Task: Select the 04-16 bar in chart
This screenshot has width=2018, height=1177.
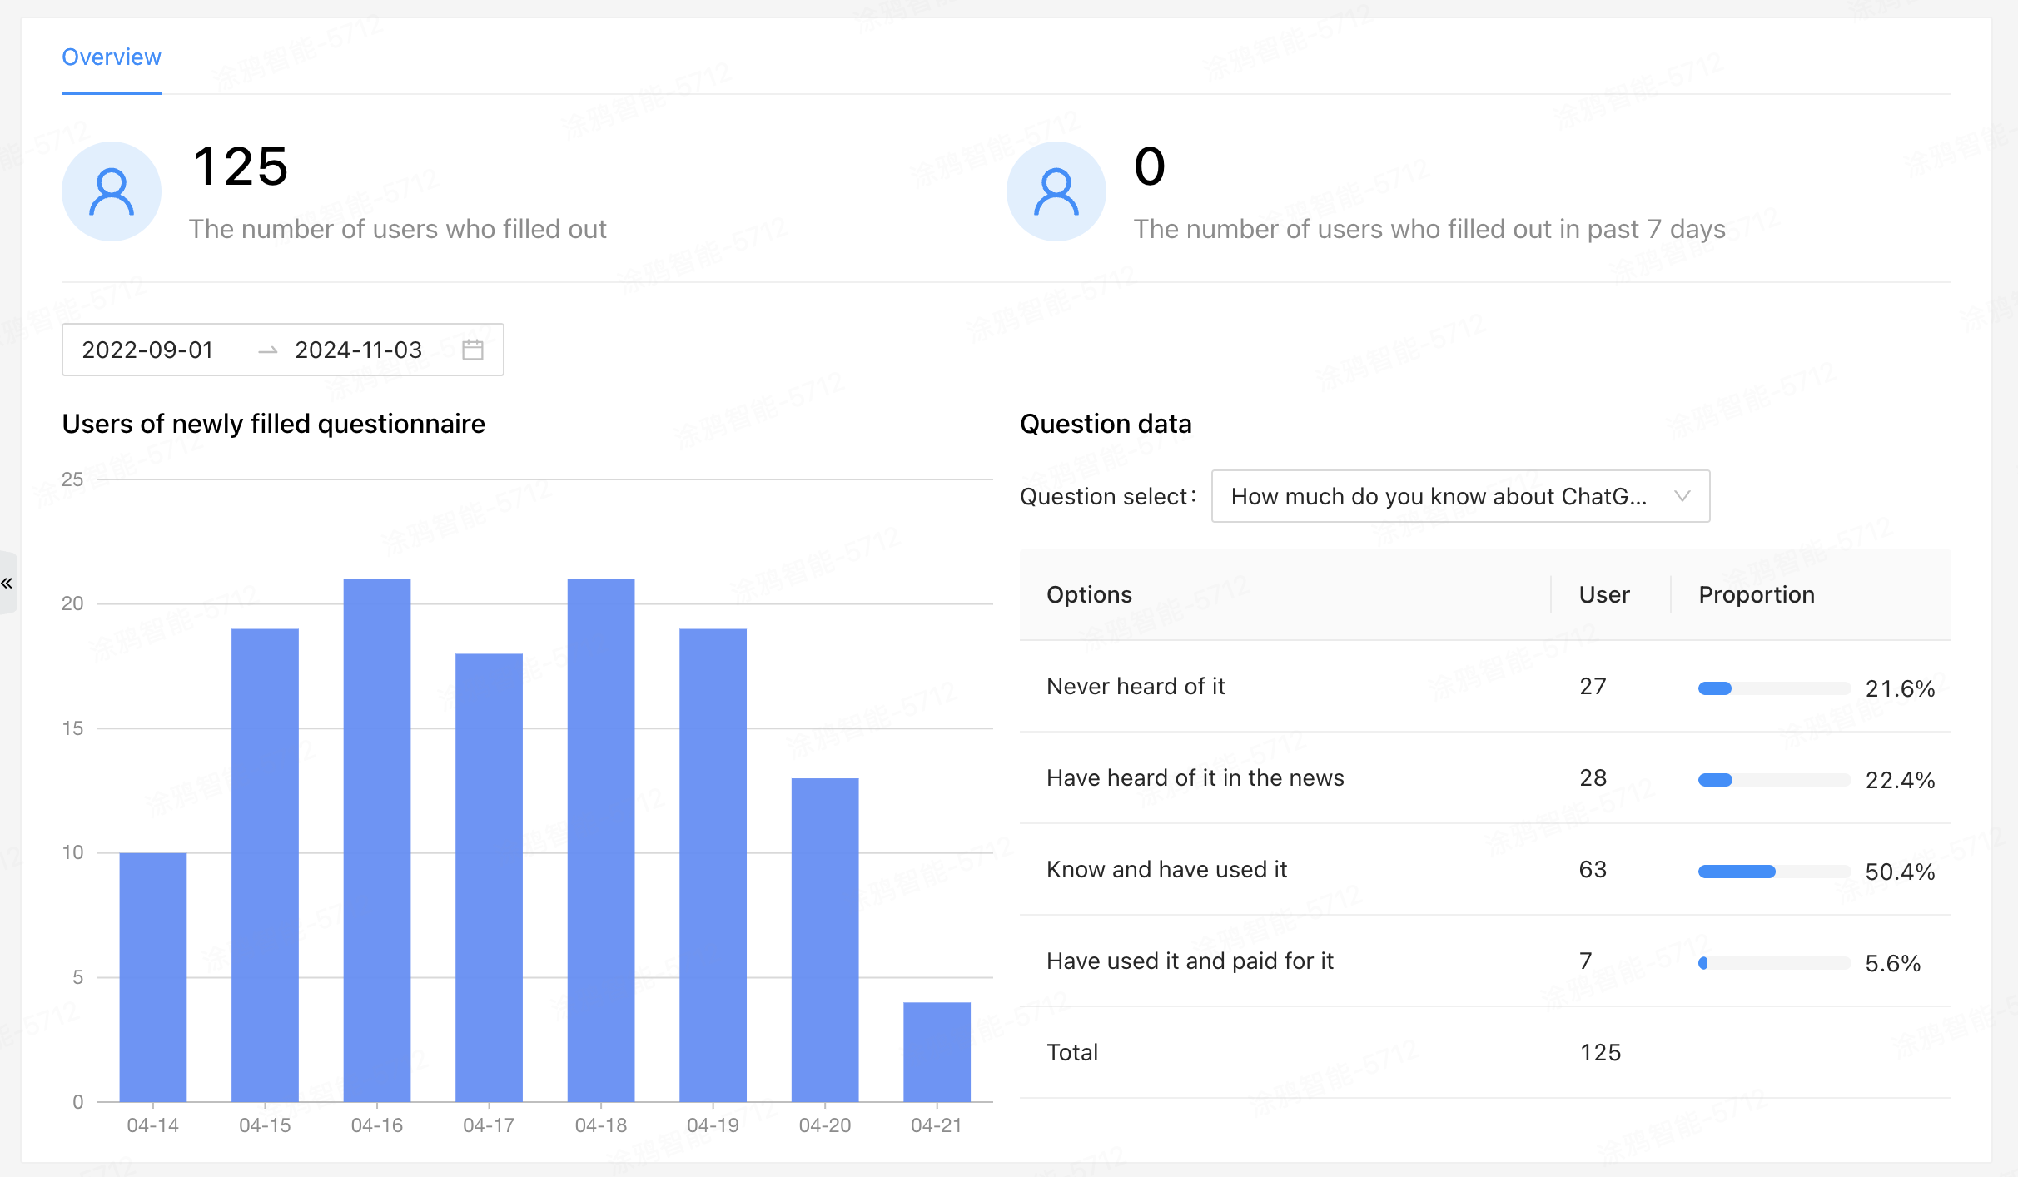Action: point(377,840)
